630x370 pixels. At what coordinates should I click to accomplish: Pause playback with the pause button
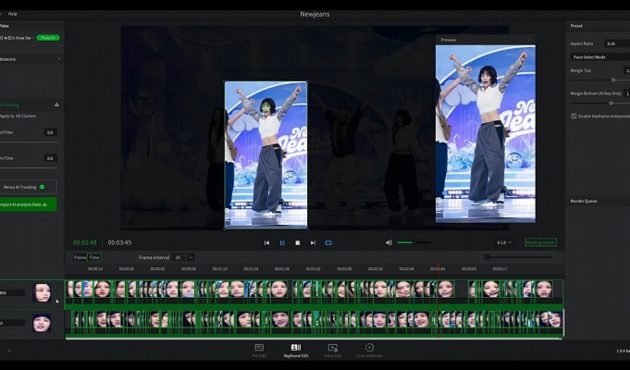(282, 242)
